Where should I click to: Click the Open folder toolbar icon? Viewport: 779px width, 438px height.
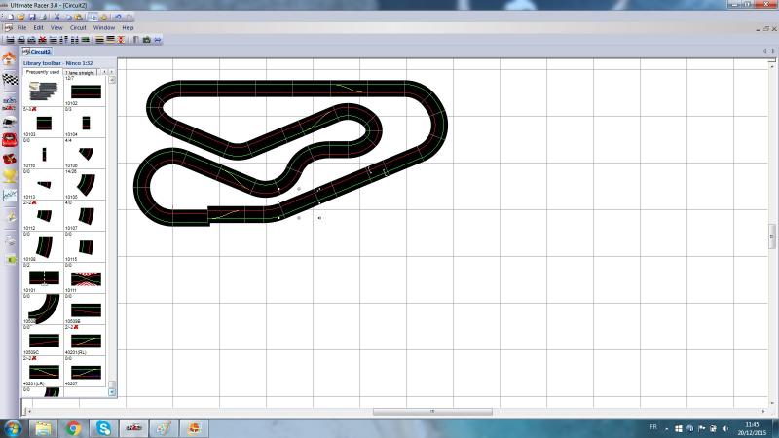click(20, 17)
